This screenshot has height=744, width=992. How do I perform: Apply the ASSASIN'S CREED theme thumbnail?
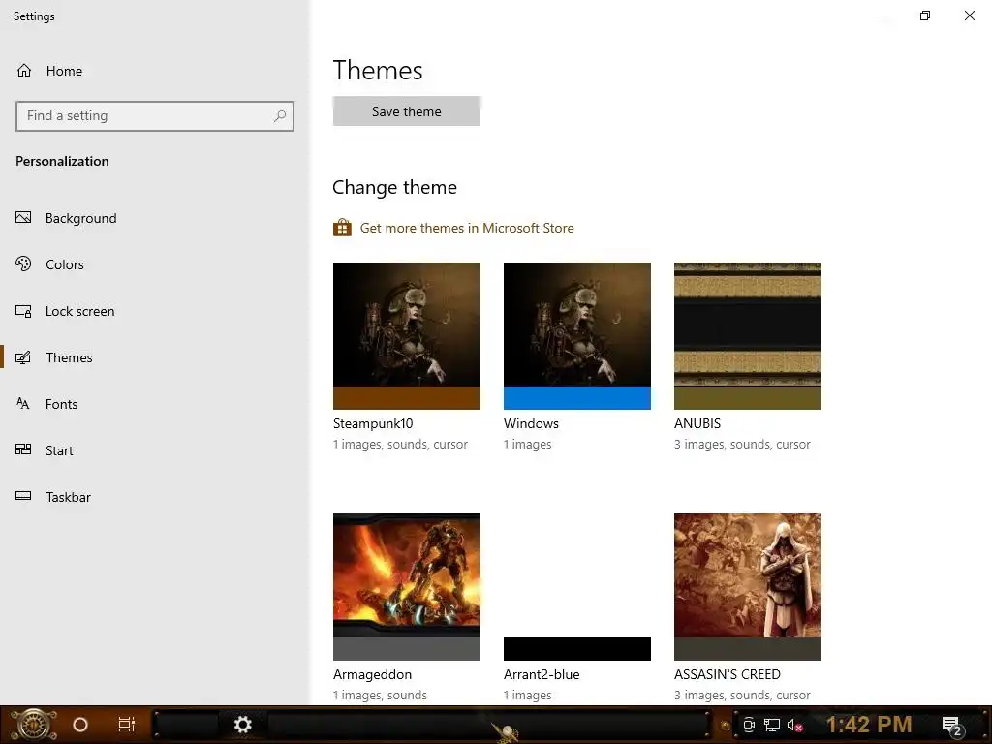coord(748,586)
